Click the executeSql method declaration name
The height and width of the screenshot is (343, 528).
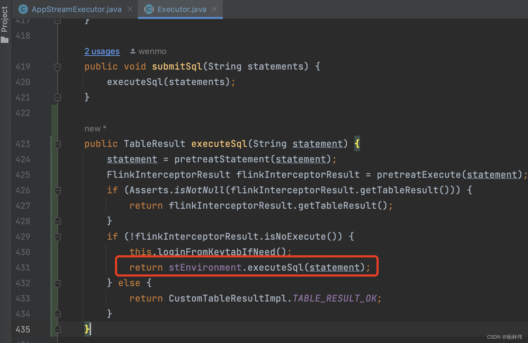click(x=219, y=144)
